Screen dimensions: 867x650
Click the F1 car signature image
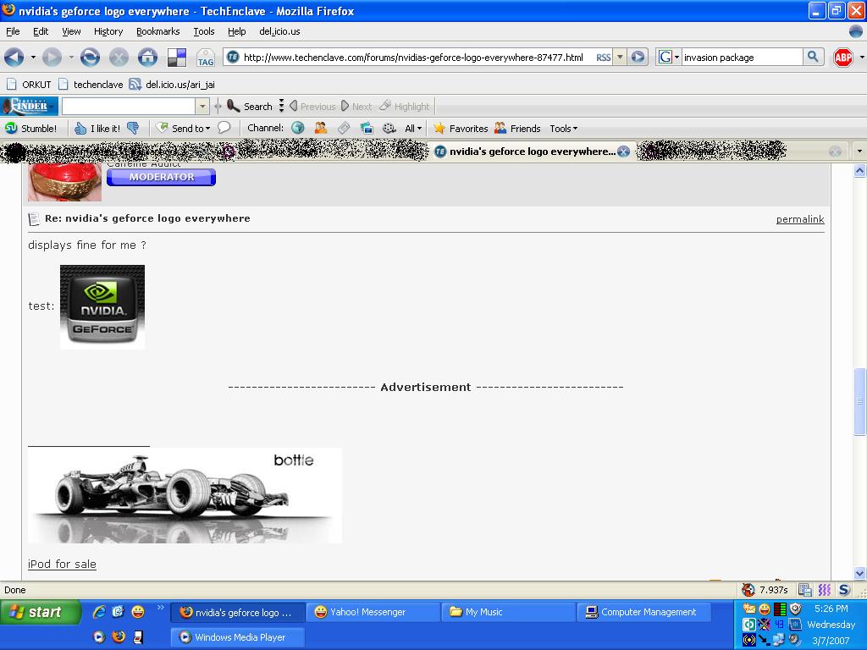(185, 495)
